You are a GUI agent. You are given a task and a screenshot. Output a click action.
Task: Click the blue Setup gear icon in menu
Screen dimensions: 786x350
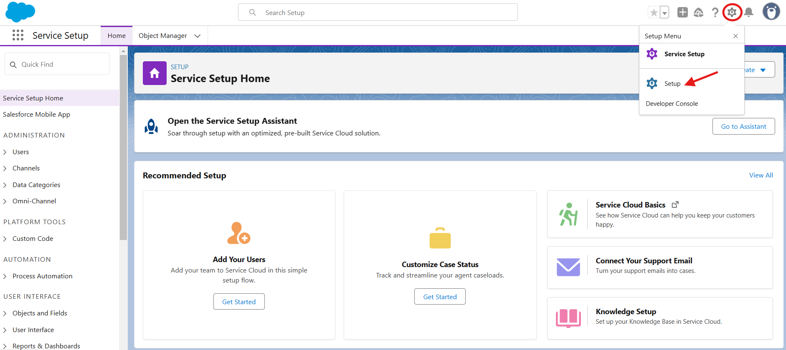pyautogui.click(x=652, y=83)
